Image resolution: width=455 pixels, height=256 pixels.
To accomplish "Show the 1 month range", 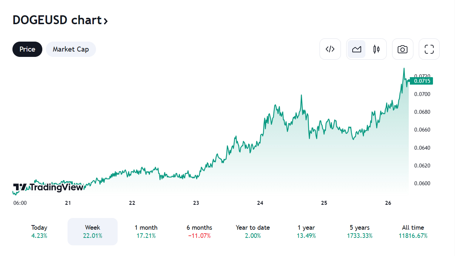I will (x=146, y=231).
